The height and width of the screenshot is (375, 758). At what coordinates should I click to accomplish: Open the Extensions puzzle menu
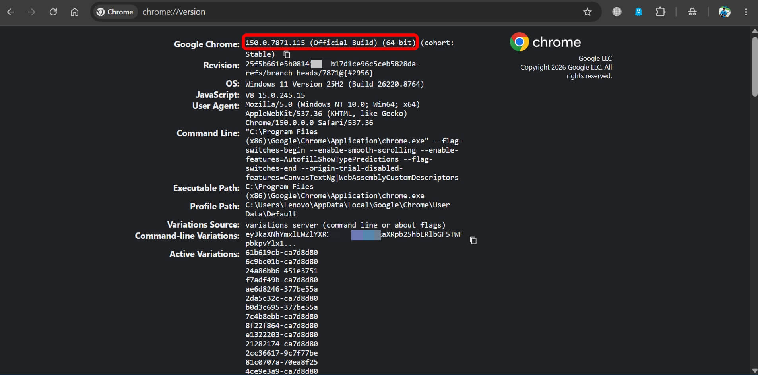pyautogui.click(x=661, y=12)
